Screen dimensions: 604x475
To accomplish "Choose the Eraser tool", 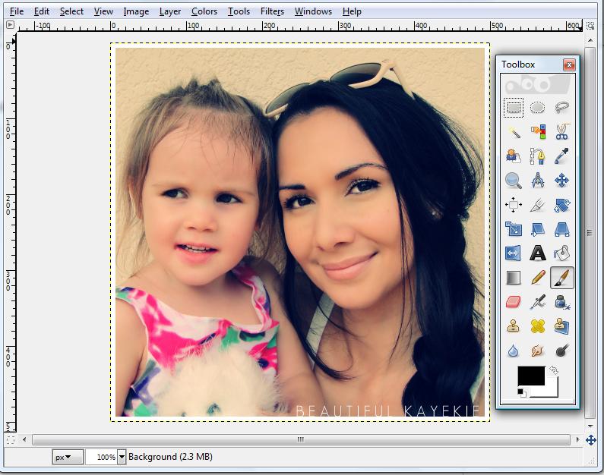I will click(x=514, y=302).
